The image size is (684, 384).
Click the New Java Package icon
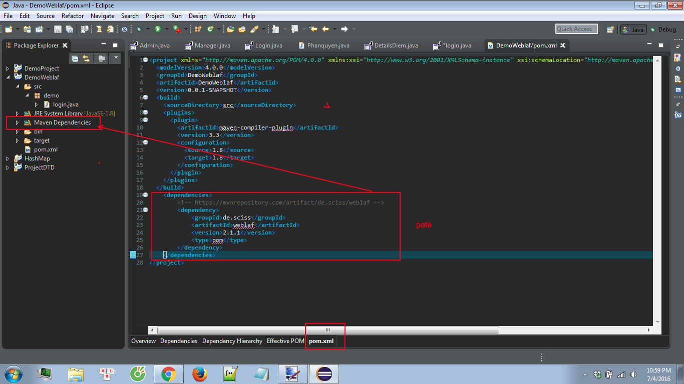(198, 29)
